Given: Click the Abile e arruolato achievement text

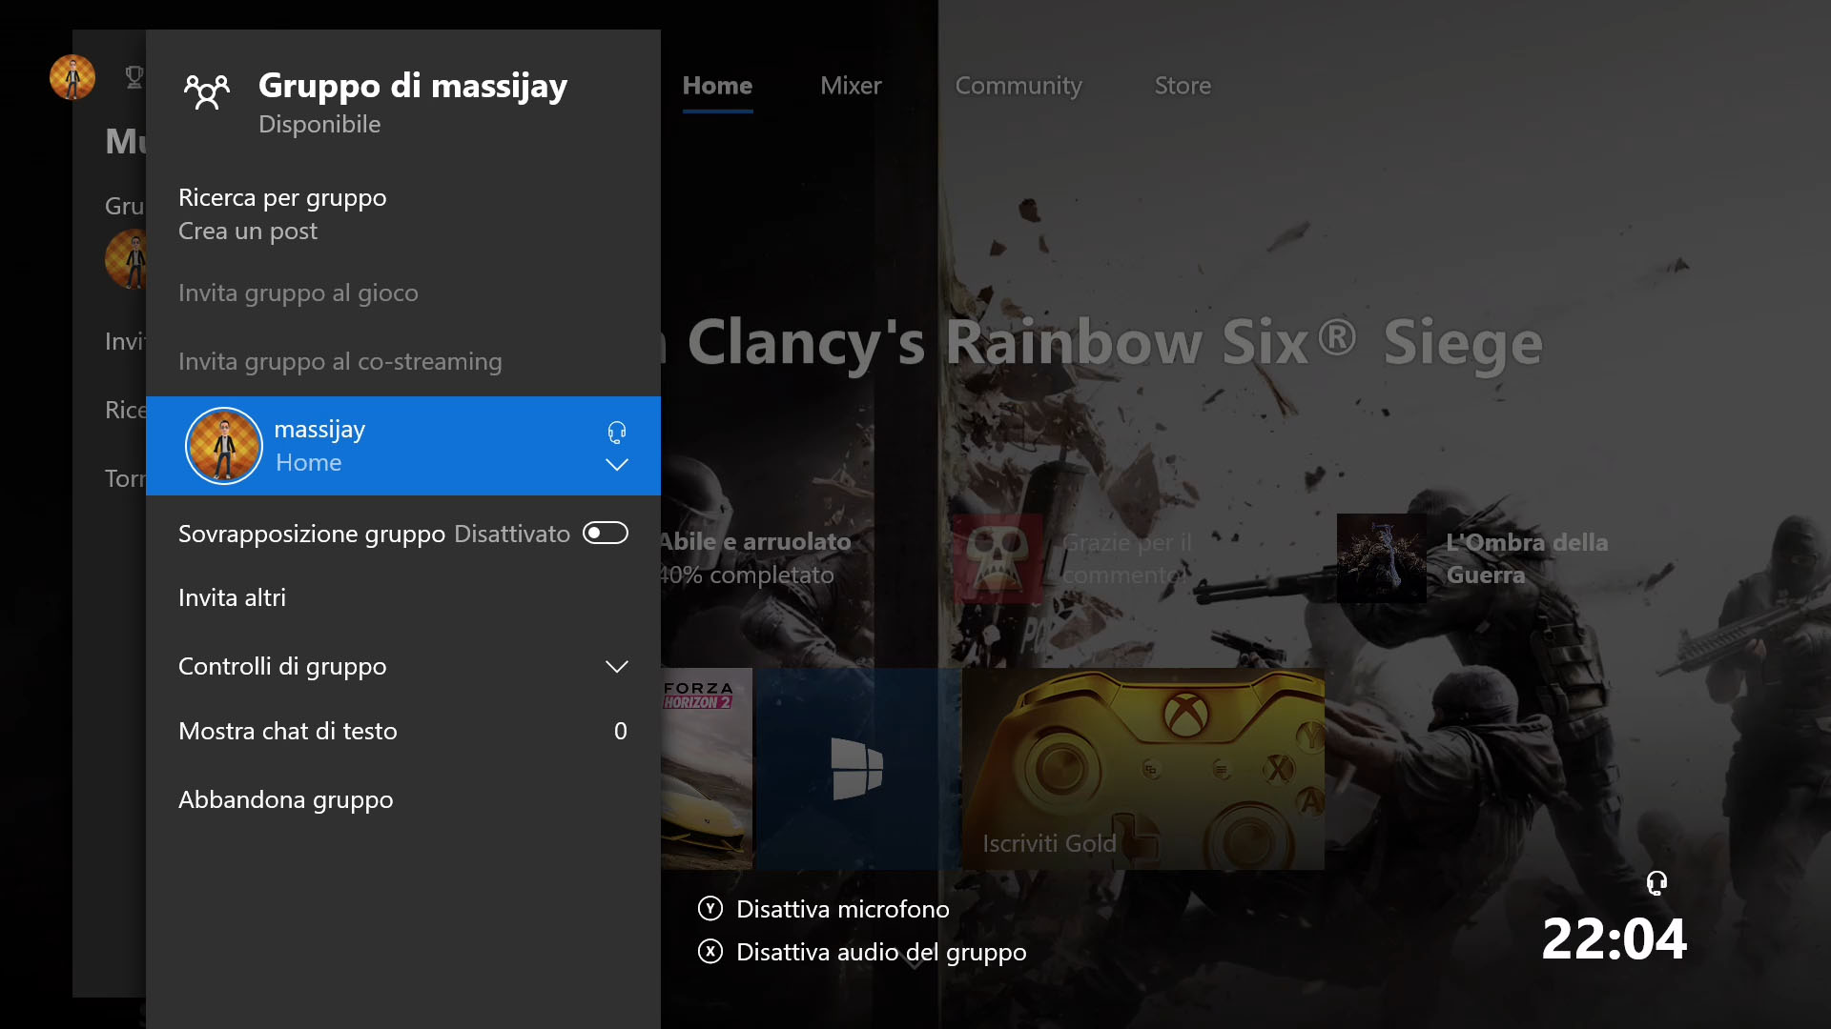Looking at the screenshot, I should click(755, 542).
